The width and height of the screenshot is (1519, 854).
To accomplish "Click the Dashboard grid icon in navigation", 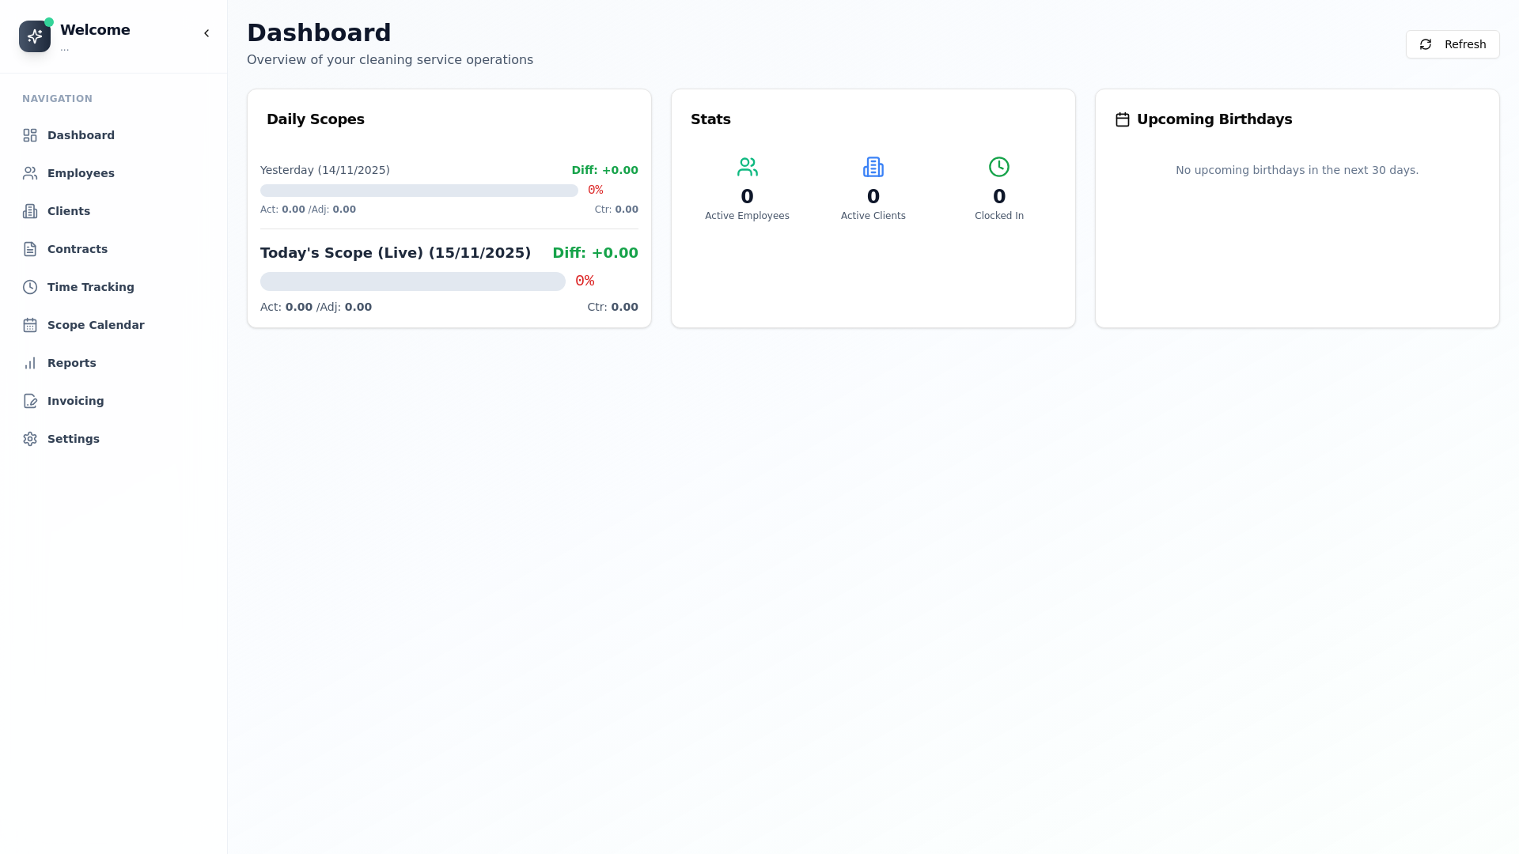I will [x=30, y=135].
